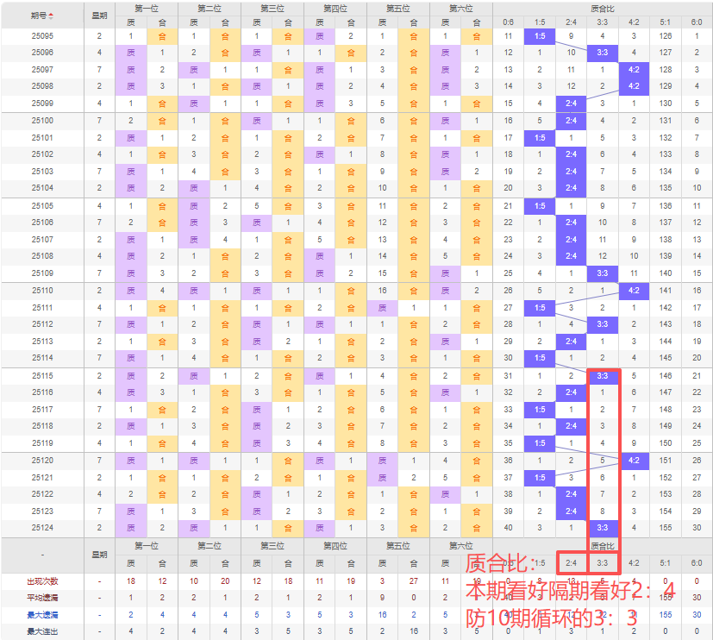Select period number 25124
Image resolution: width=713 pixels, height=640 pixels.
[x=42, y=528]
